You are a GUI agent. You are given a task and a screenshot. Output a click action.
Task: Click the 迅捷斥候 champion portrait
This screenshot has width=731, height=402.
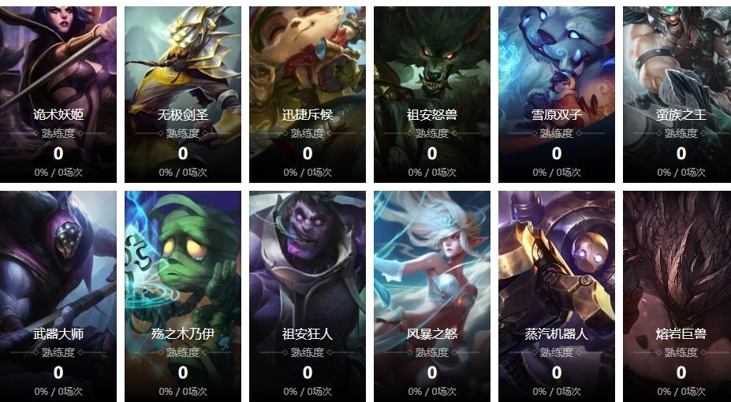308,95
